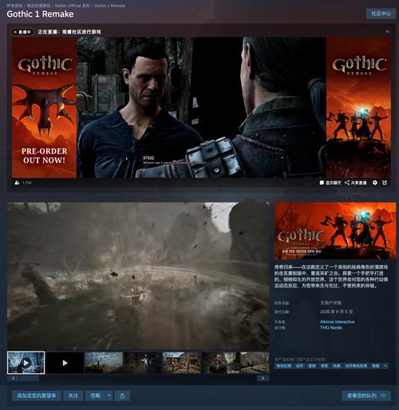Click the share icon beside ignore button
399x410 pixels.
pos(122,396)
